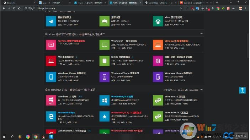
Task: Click the blue back-to-top arrow button
Action: coord(242,90)
